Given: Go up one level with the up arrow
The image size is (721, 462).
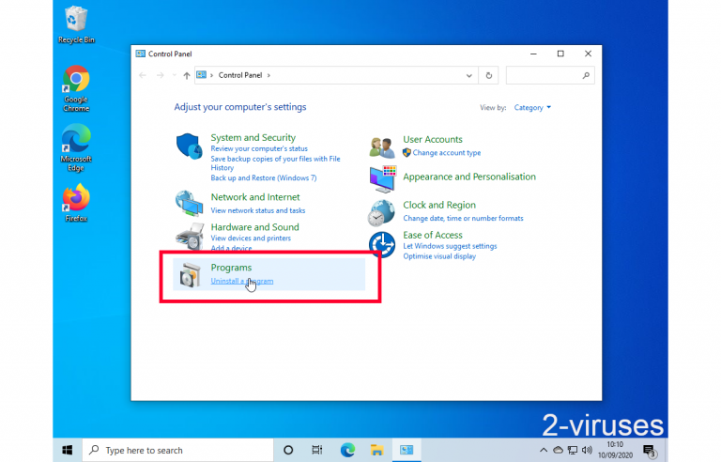Looking at the screenshot, I should tap(187, 75).
